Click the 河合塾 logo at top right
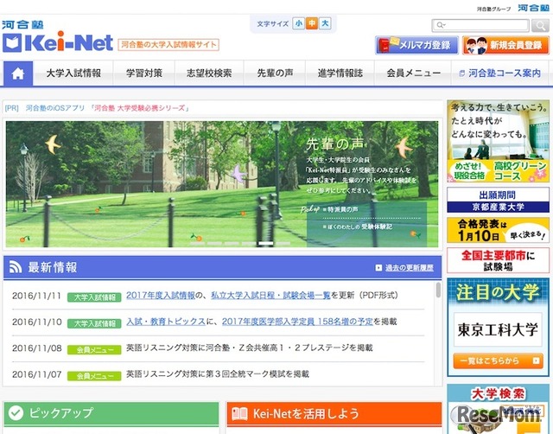Screen dimensions: 553x434 [x=533, y=8]
